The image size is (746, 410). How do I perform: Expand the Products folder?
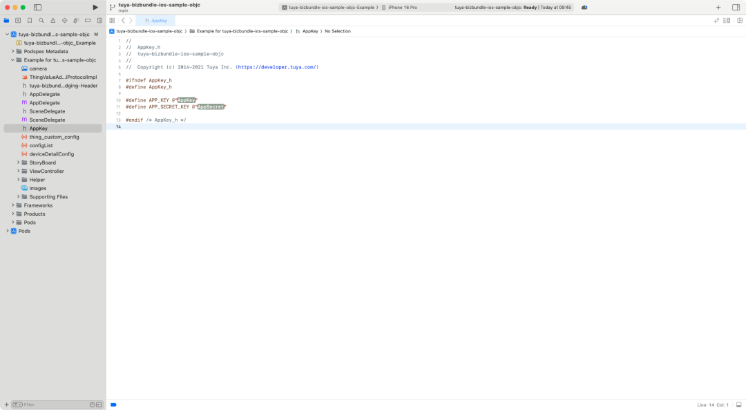point(13,214)
